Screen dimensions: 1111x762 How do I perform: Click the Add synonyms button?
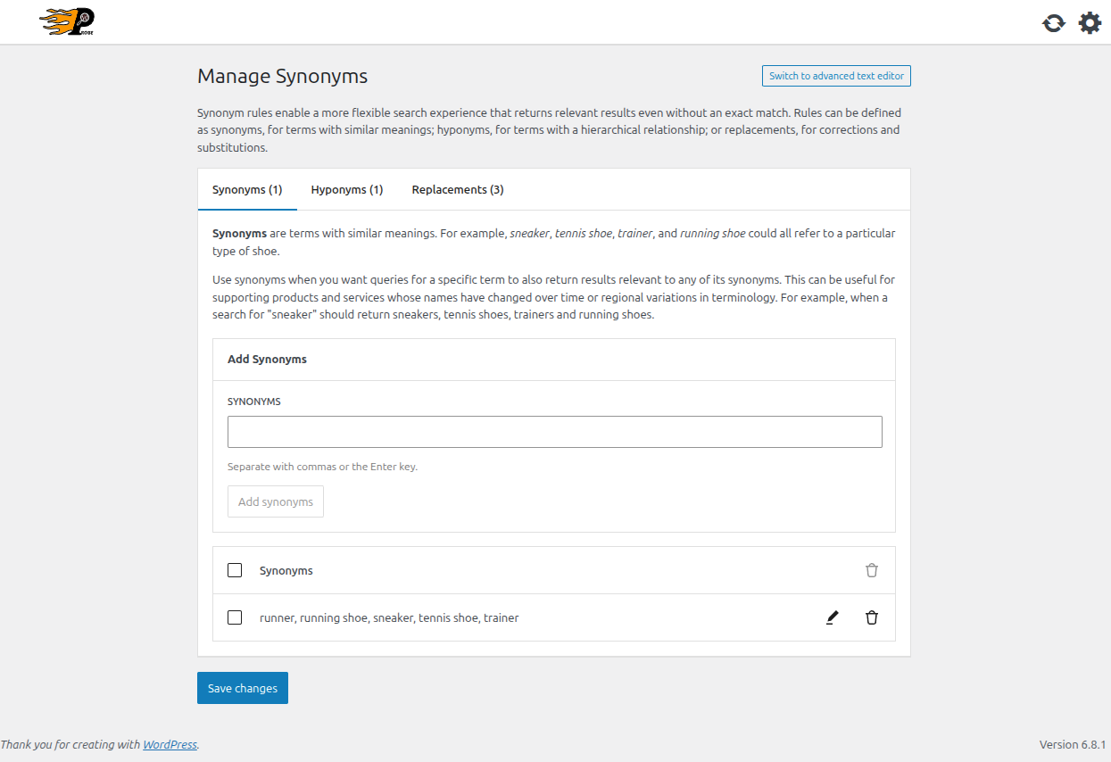coord(276,501)
